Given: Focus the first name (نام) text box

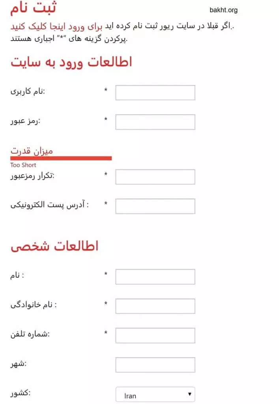Looking at the screenshot, I should 155,277.
